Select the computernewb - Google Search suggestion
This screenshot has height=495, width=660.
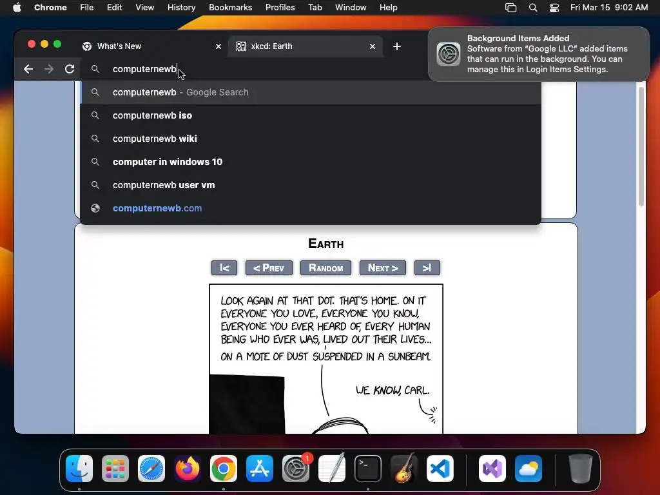point(311,92)
